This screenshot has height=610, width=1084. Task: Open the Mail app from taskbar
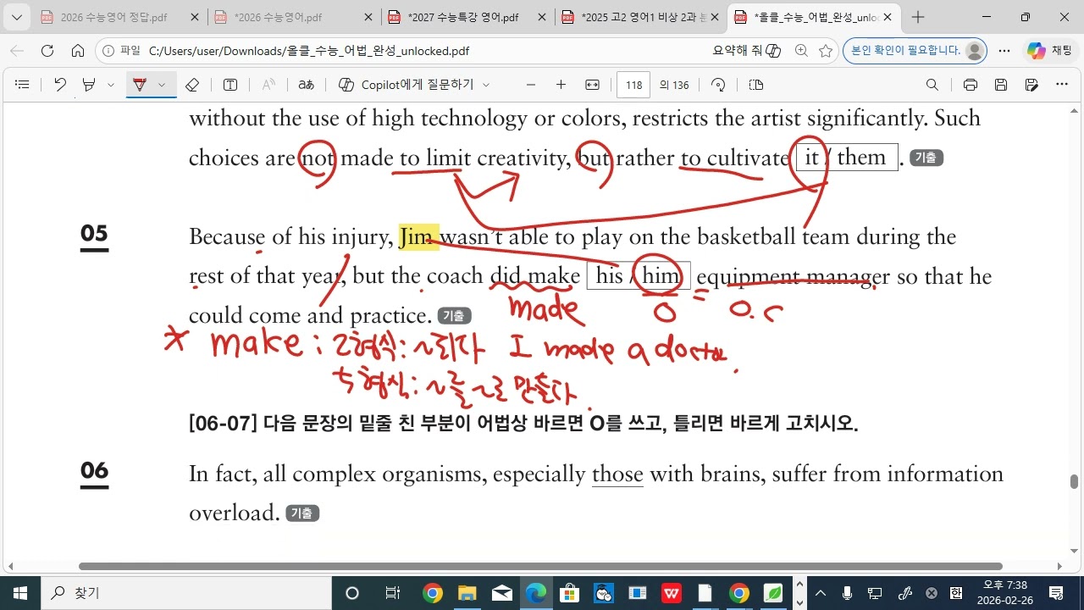[501, 593]
